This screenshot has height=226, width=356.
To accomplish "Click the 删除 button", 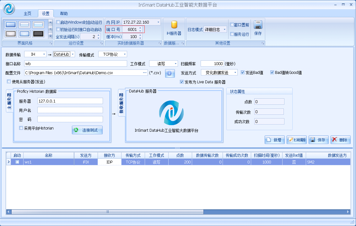I will click(x=341, y=140).
